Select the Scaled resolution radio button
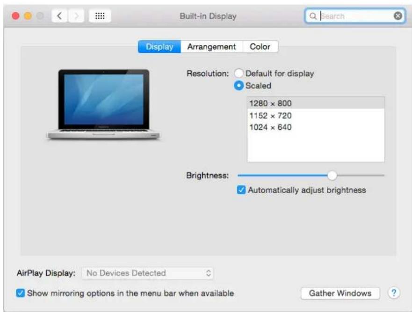Viewport: 412px width, 312px height. pos(239,85)
